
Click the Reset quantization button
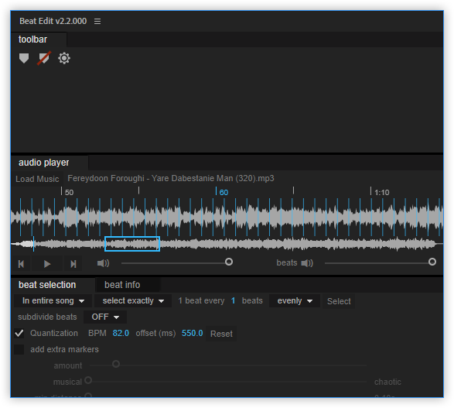[x=221, y=334]
